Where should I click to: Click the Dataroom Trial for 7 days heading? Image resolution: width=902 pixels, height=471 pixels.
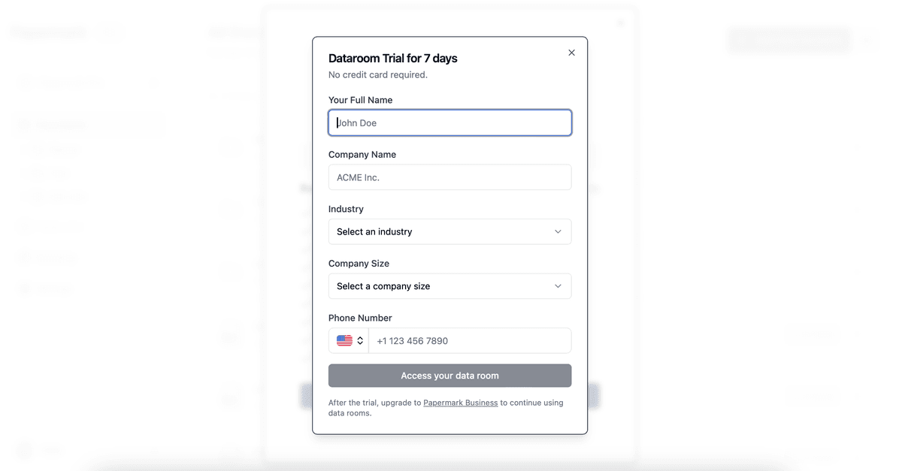click(392, 59)
